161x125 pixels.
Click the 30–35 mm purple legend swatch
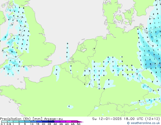[57, 122]
